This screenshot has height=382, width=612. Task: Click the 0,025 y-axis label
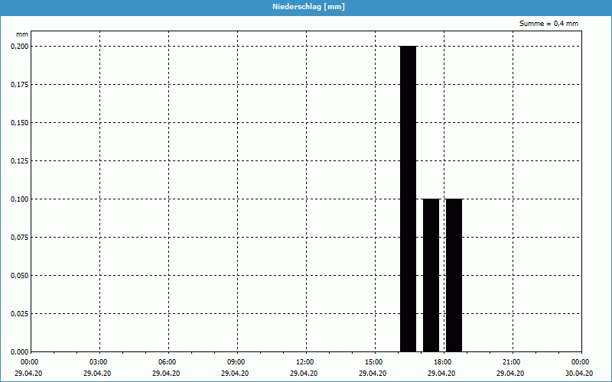click(x=20, y=314)
